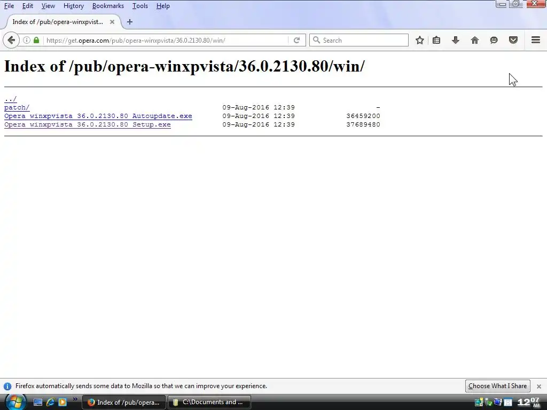Click the page heading Index of /pub/opera-winxpvista
Image resolution: width=547 pixels, height=410 pixels.
(x=184, y=66)
